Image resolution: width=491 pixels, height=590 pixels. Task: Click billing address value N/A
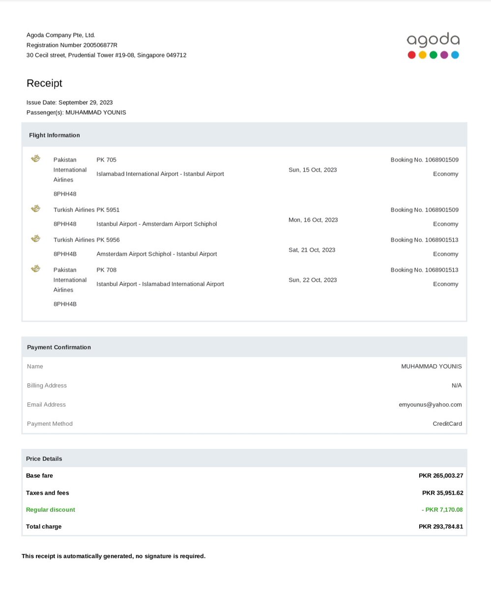(457, 385)
